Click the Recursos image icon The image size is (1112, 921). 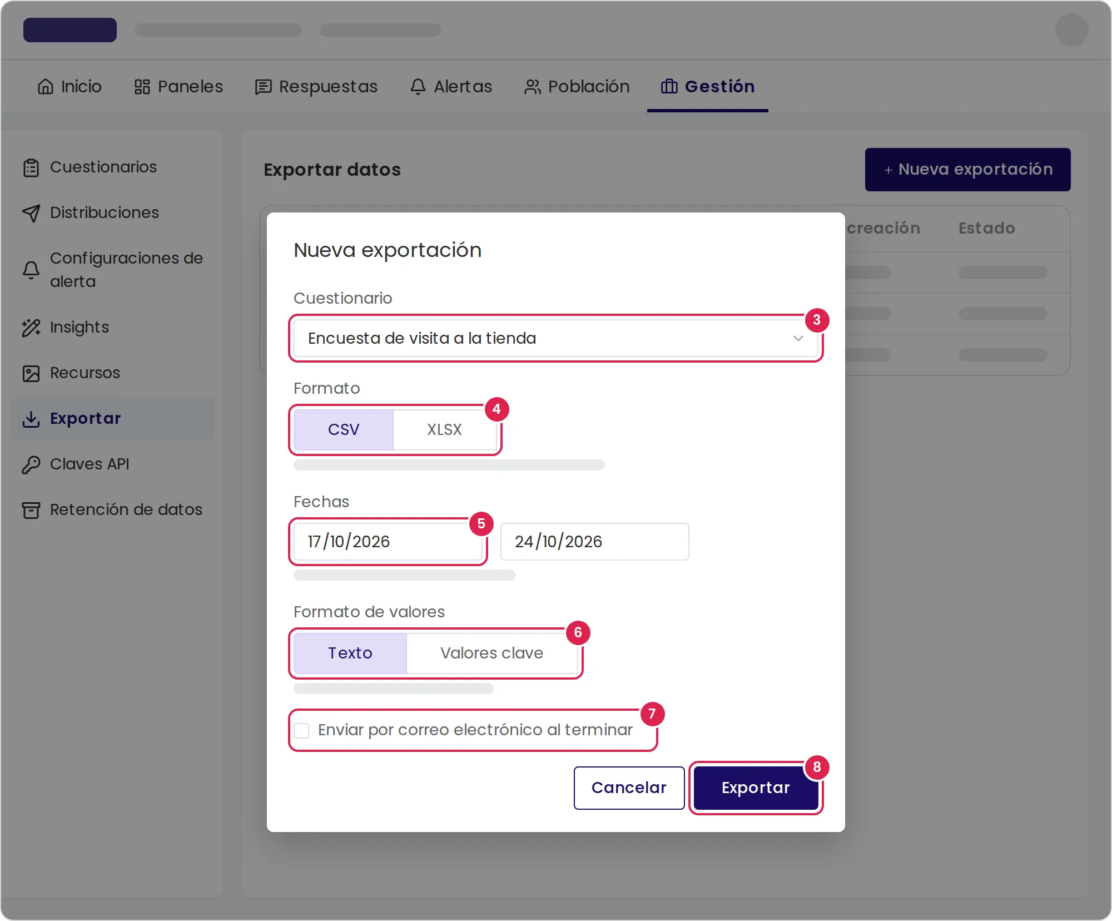click(31, 373)
